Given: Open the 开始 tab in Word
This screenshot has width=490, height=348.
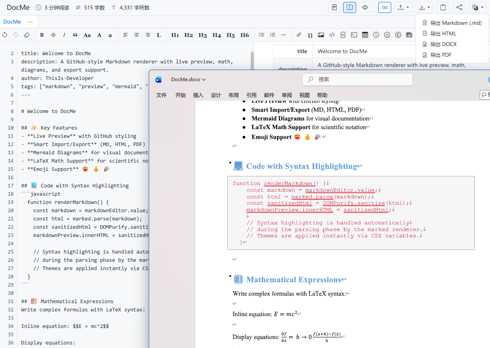Looking at the screenshot, I should pyautogui.click(x=181, y=95).
